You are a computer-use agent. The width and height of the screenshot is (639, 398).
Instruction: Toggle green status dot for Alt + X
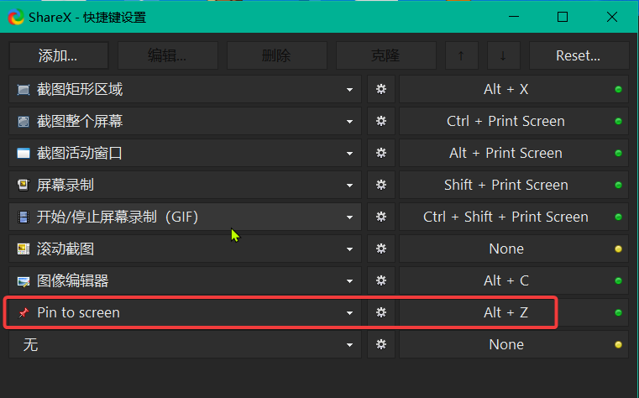pyautogui.click(x=618, y=89)
